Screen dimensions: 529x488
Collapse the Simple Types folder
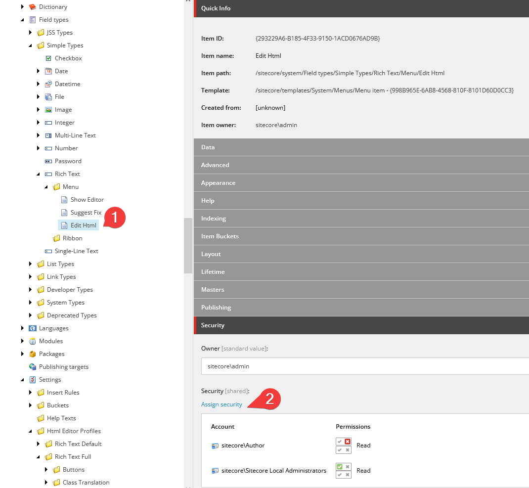[x=30, y=45]
